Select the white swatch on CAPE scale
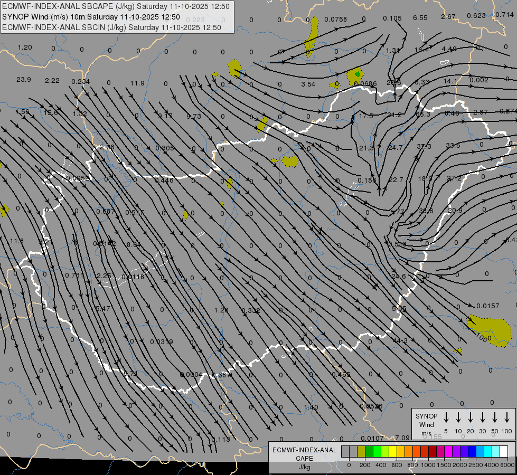 click(504, 451)
